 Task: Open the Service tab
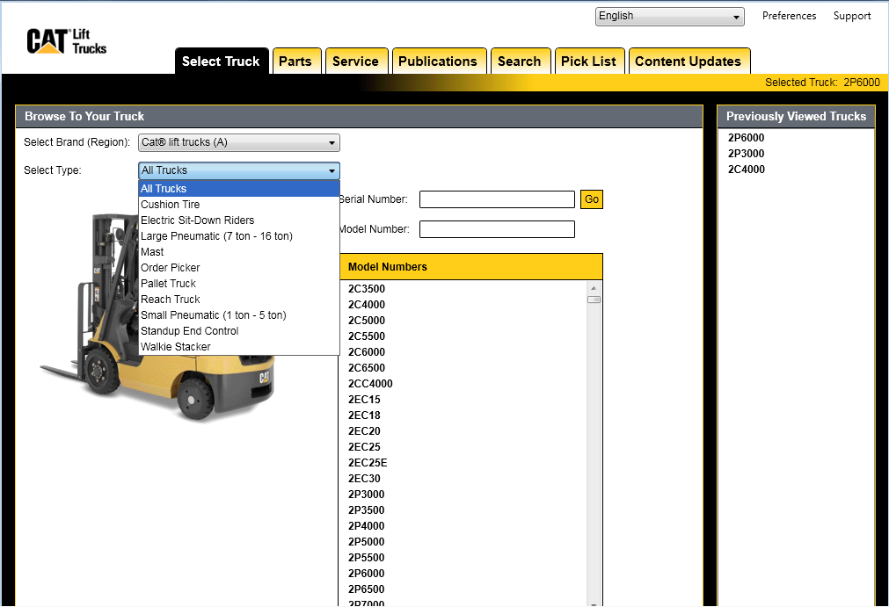click(x=355, y=61)
